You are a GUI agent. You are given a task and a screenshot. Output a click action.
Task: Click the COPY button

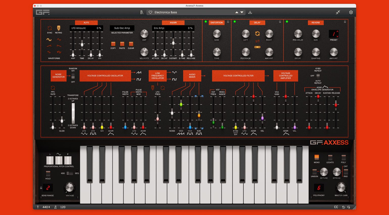point(113,44)
